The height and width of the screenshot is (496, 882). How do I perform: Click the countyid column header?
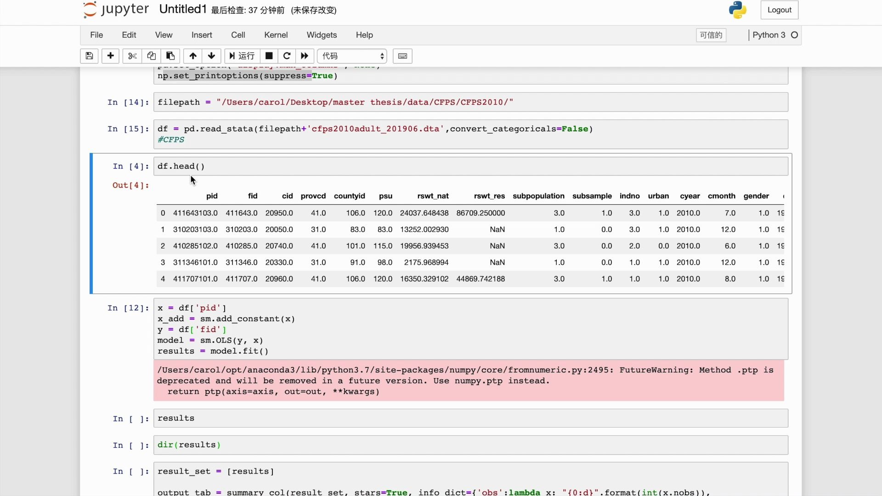click(350, 196)
